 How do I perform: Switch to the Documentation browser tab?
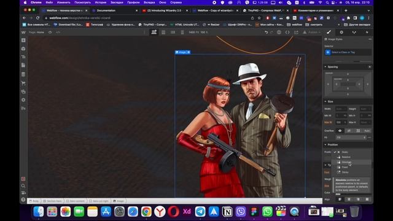point(115,10)
